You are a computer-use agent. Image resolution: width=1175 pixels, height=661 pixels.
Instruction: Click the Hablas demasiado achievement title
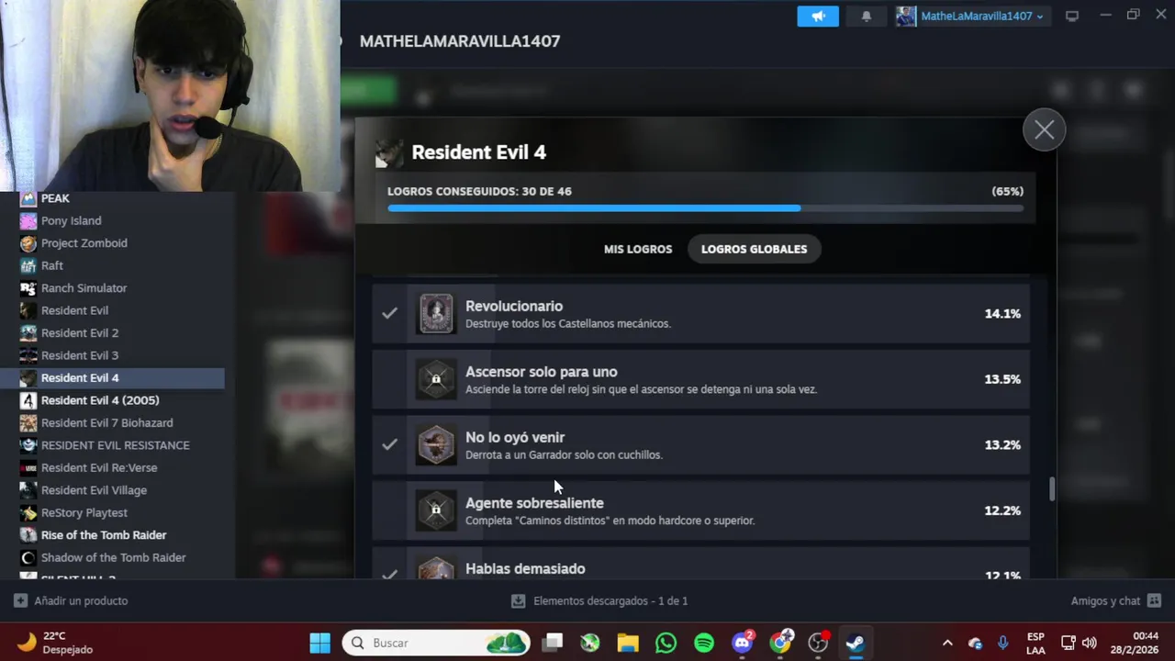(x=525, y=568)
